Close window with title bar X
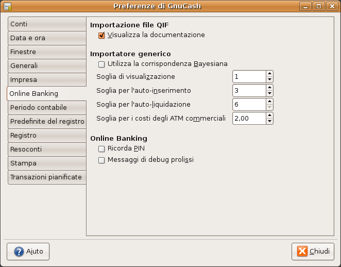341x267 pixels. (332, 6)
